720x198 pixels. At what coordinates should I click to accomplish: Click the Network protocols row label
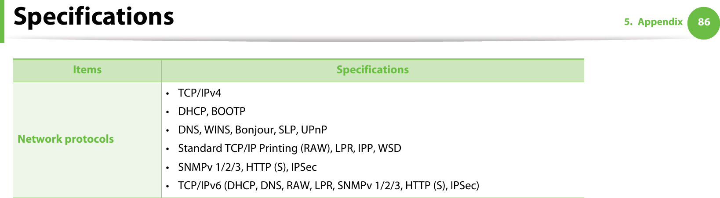tap(65, 139)
